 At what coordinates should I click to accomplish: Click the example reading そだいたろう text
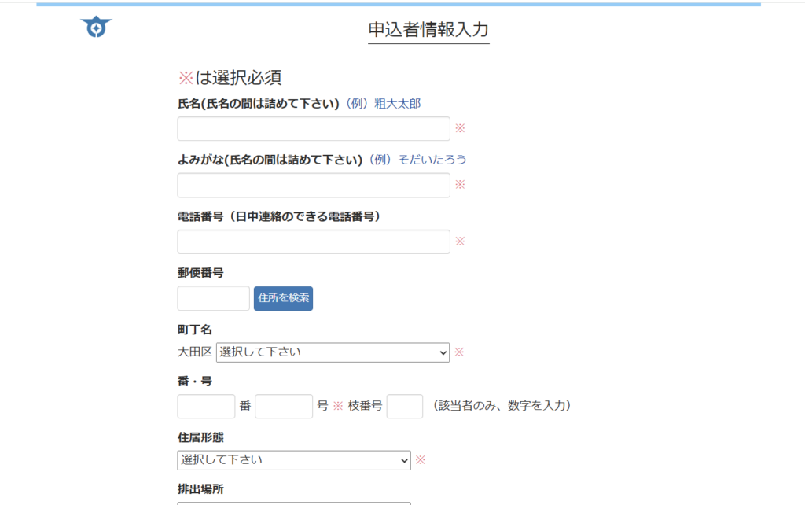[432, 160]
